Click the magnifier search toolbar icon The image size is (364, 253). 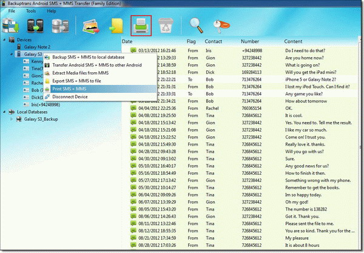(x=197, y=25)
